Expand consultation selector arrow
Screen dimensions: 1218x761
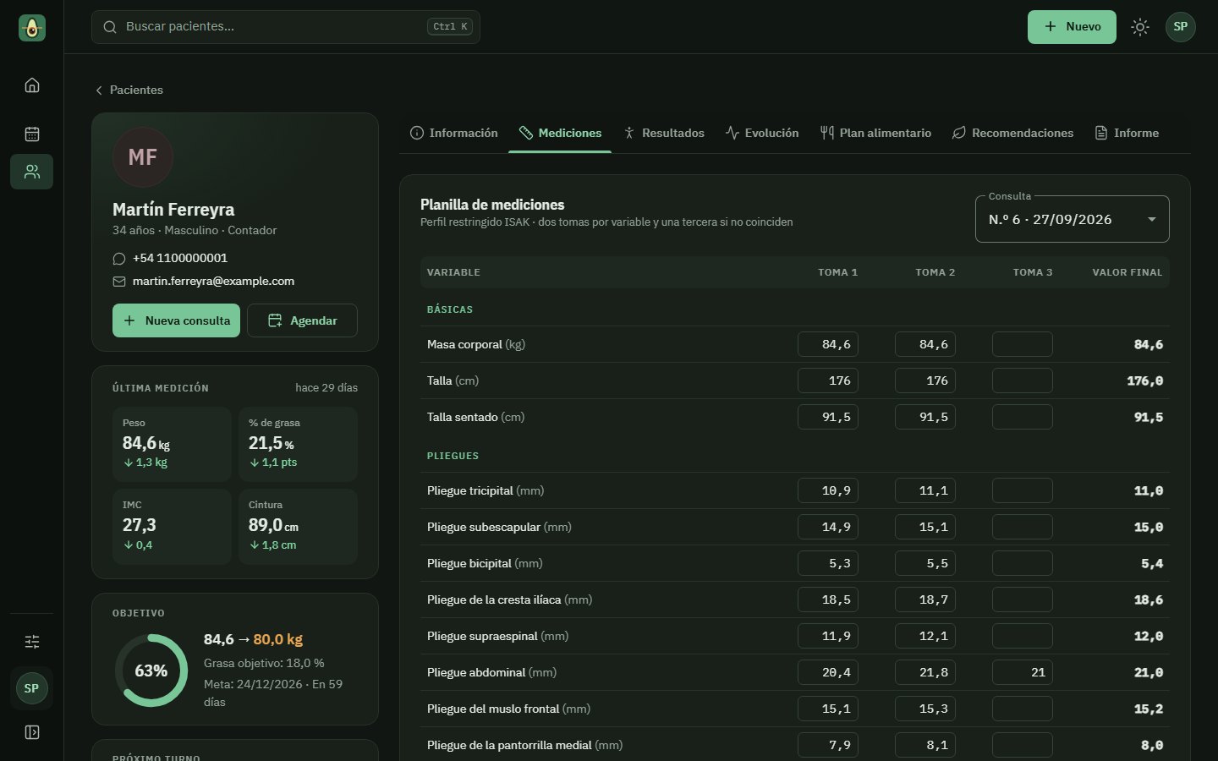point(1151,220)
